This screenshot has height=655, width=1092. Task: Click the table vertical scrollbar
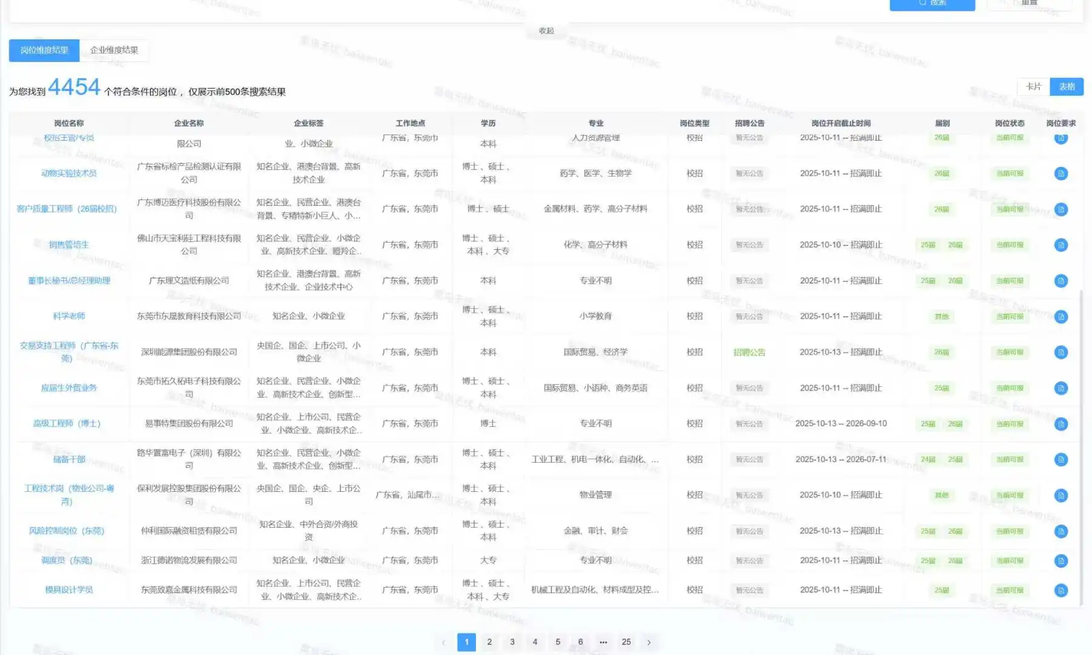click(x=1080, y=448)
